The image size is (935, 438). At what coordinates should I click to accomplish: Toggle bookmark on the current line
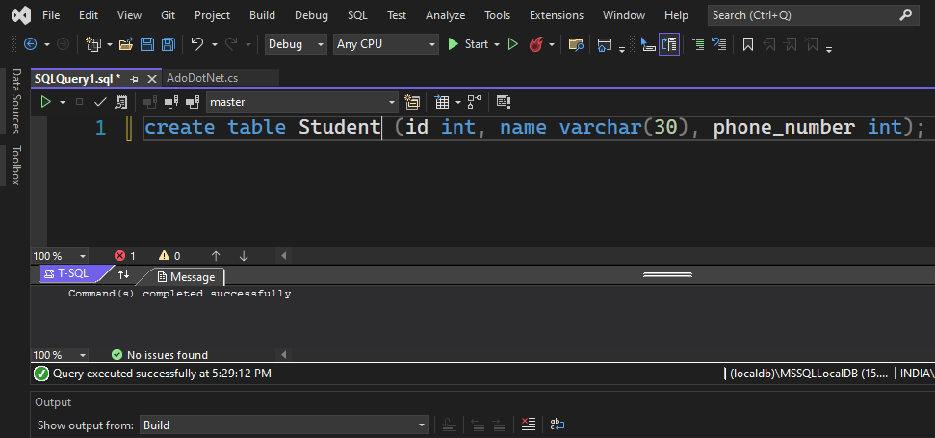[747, 44]
